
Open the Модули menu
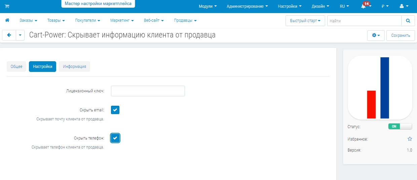207,6
